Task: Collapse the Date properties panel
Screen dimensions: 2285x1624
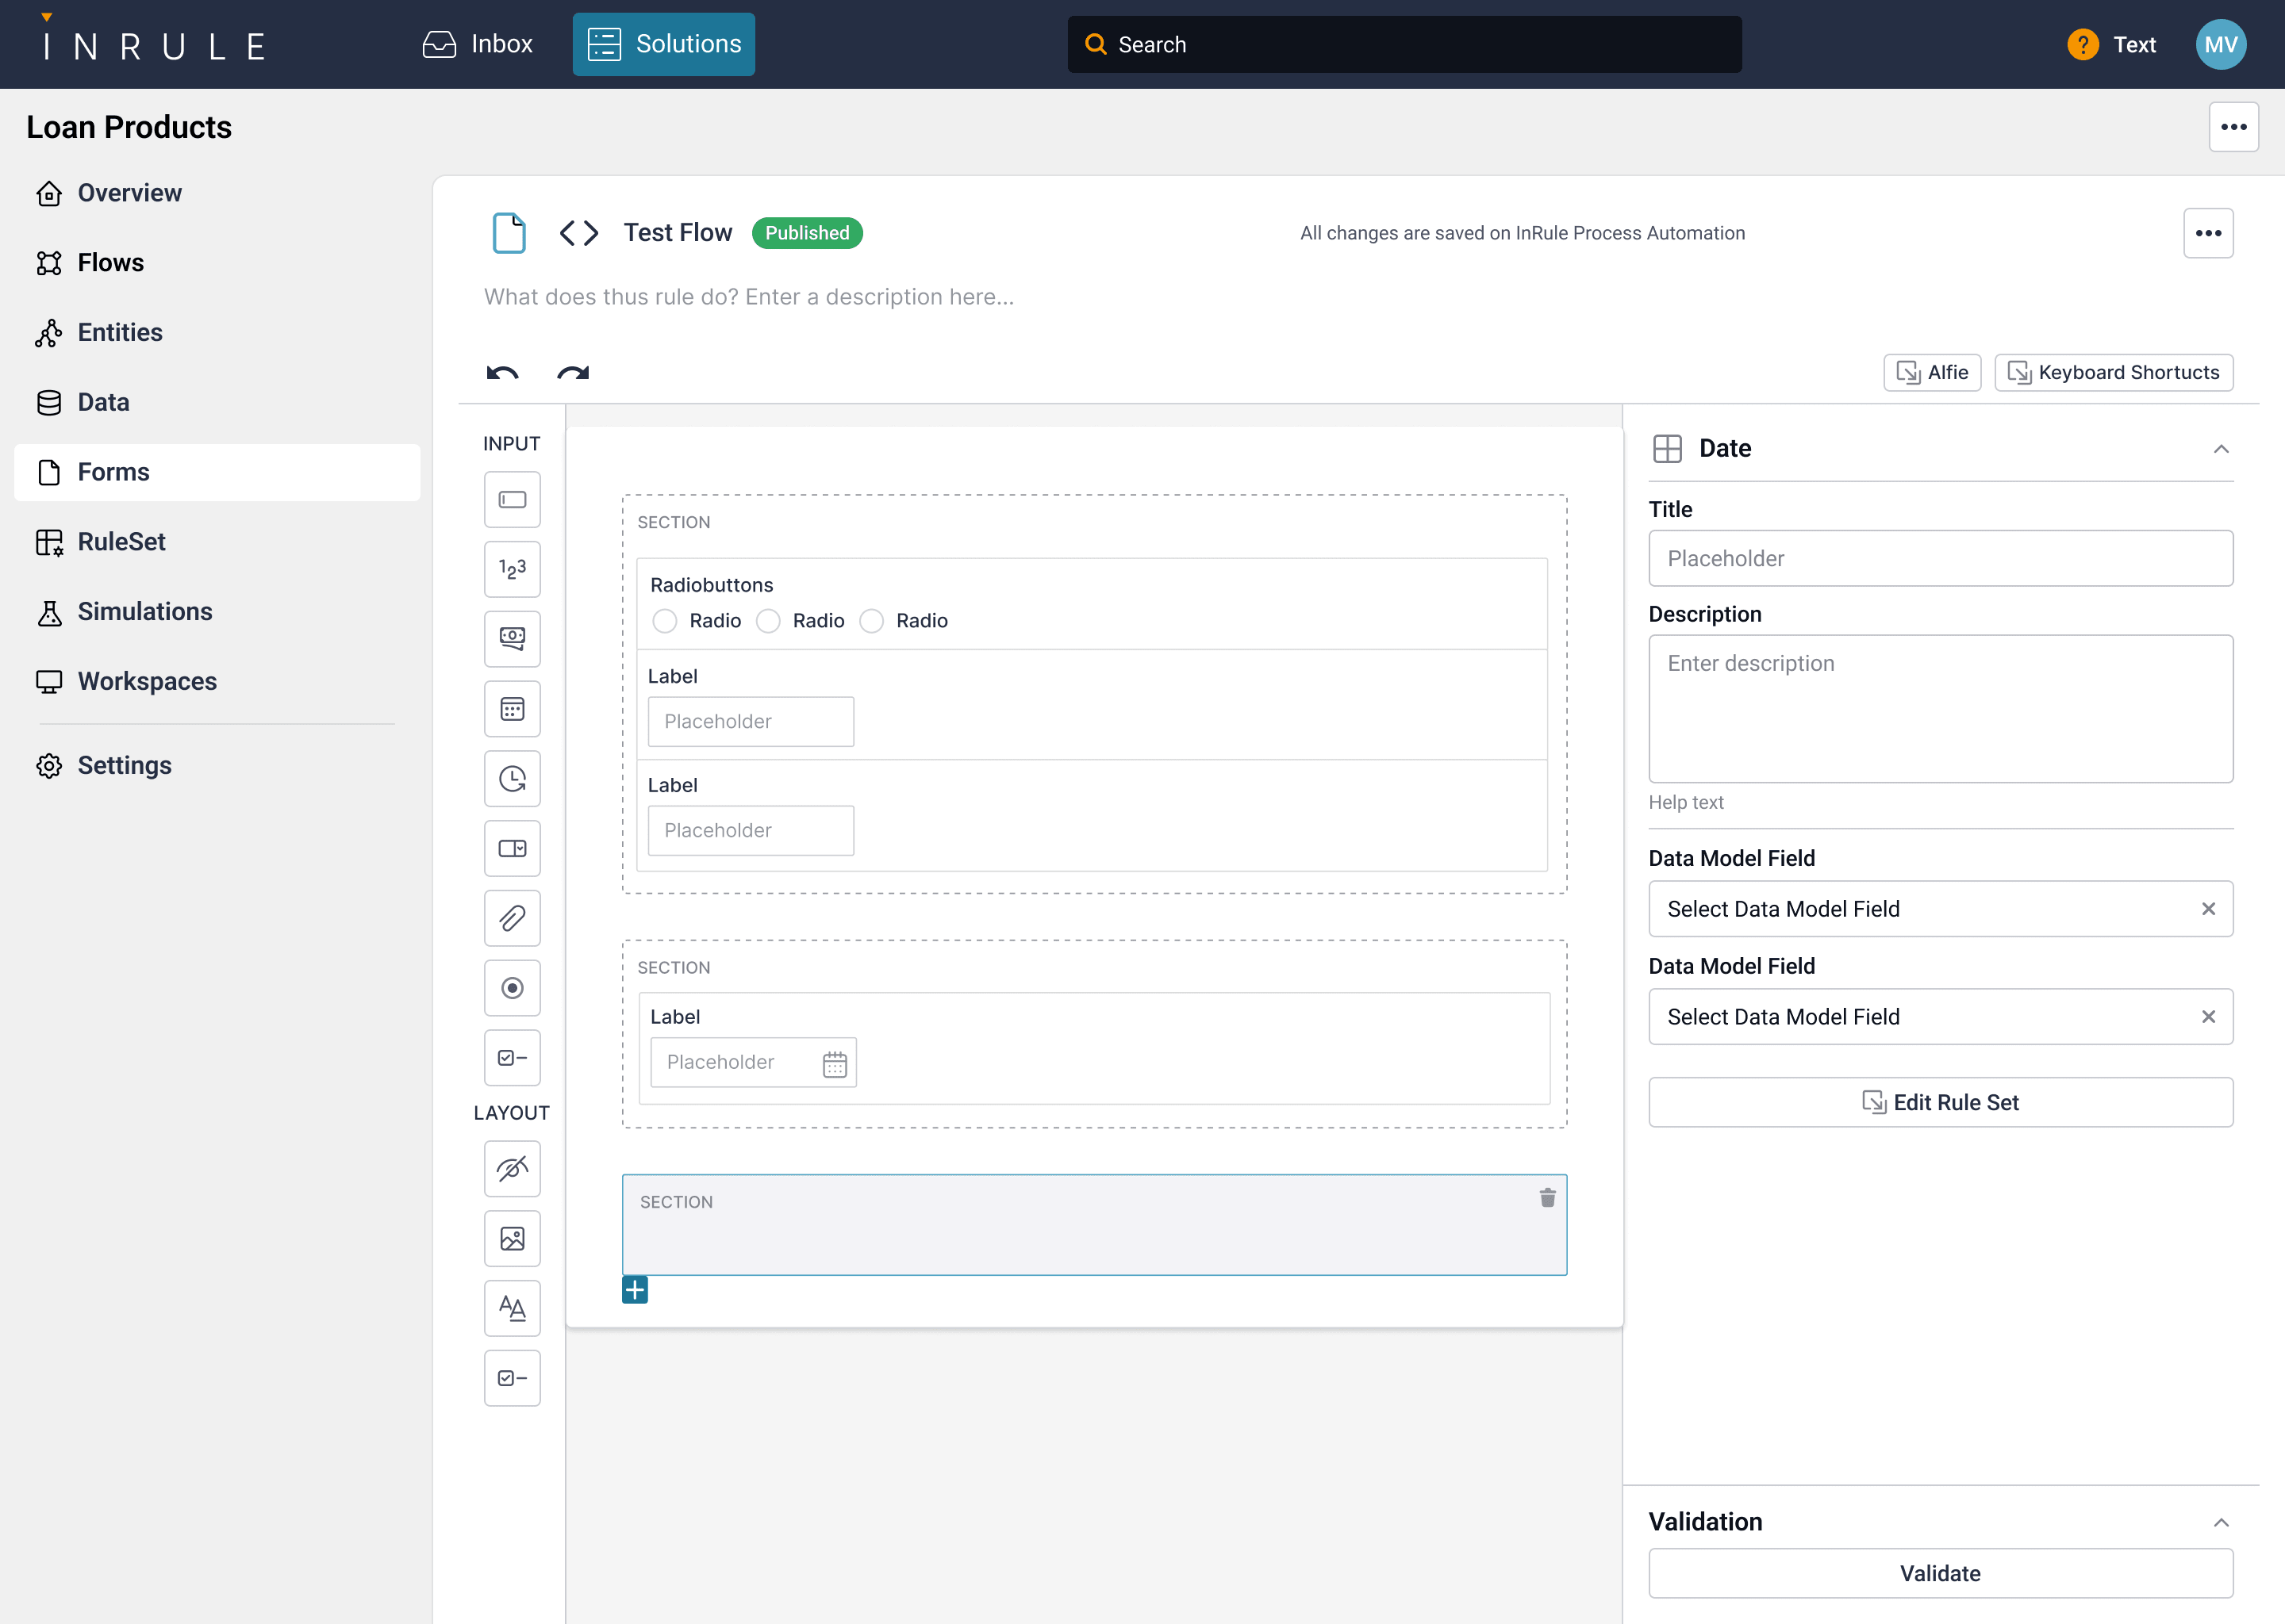Action: click(2221, 449)
